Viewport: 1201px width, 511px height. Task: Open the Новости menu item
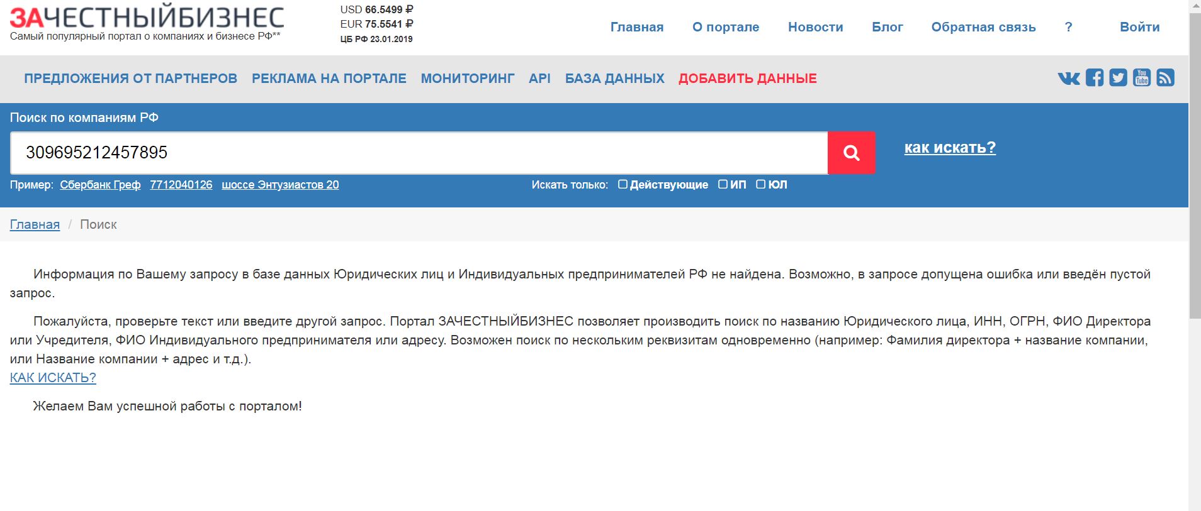[815, 27]
